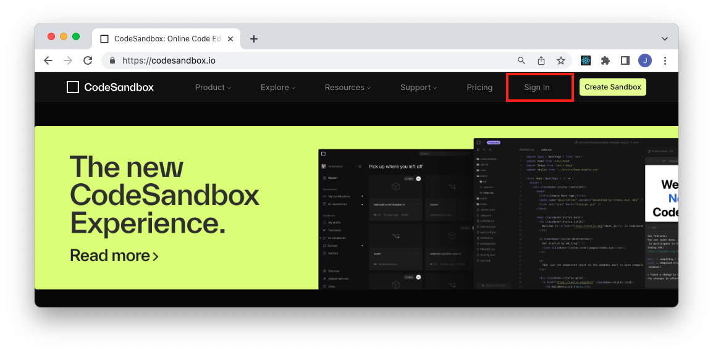Screen dimensions: 713x353
Task: Expand the Support menu
Action: 418,87
